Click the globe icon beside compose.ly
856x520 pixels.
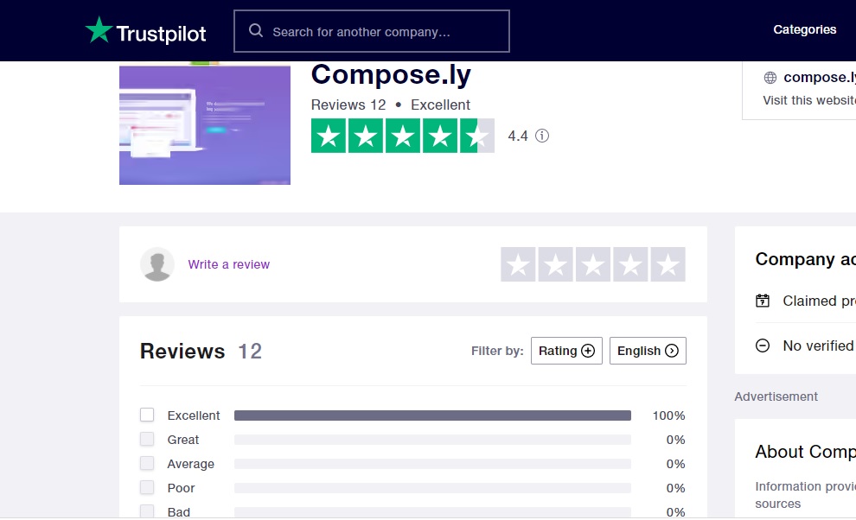pos(770,78)
